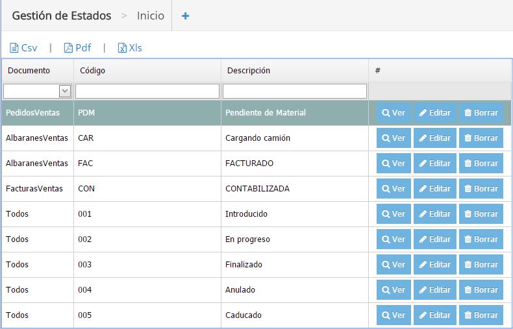
Task: View the Finalizado row
Action: [394, 265]
